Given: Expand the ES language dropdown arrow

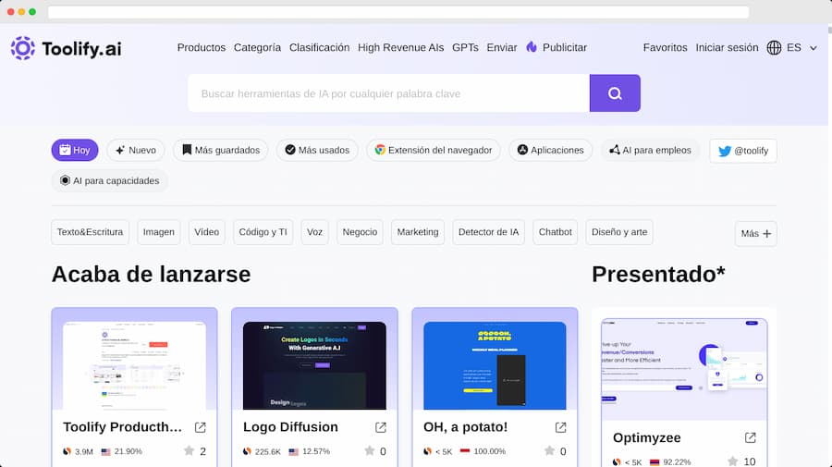Looking at the screenshot, I should tap(813, 48).
